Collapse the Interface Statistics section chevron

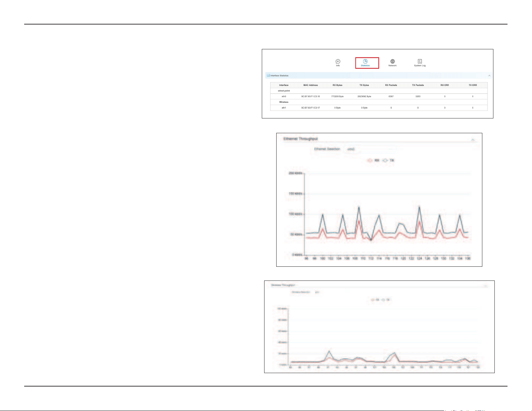tap(489, 75)
